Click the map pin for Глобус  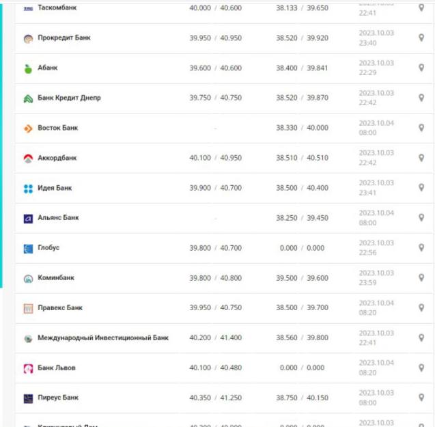pos(421,248)
